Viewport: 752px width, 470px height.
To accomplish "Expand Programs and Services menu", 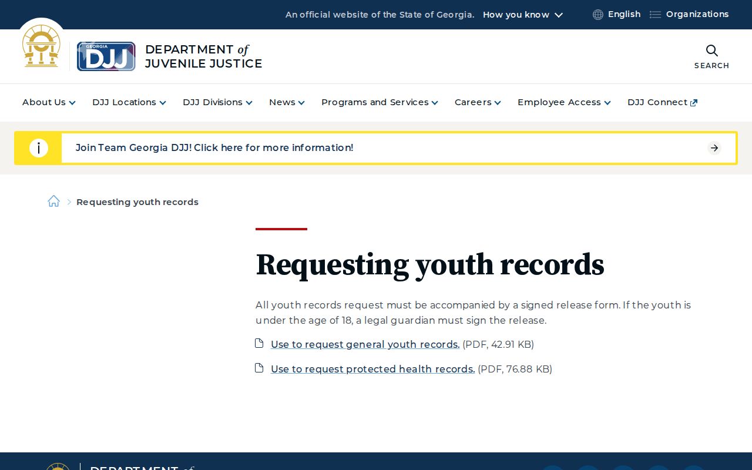I will pos(380,102).
